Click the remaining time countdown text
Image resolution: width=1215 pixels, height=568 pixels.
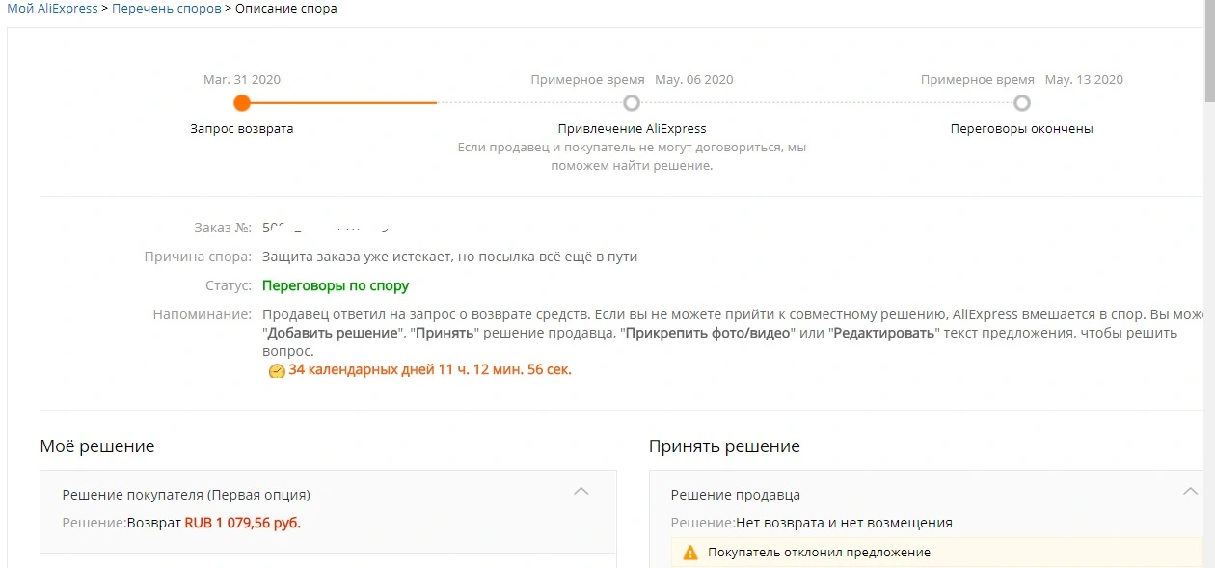click(x=430, y=369)
